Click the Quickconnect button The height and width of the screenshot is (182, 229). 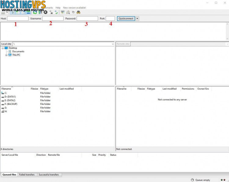tap(126, 19)
